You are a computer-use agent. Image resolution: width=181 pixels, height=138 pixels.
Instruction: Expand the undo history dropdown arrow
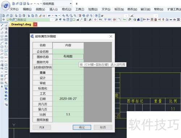pos(52,16)
